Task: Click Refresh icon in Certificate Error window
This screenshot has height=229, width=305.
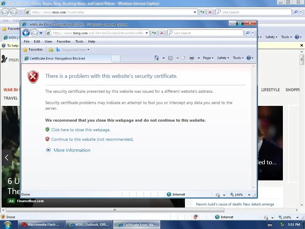Action: point(154,33)
